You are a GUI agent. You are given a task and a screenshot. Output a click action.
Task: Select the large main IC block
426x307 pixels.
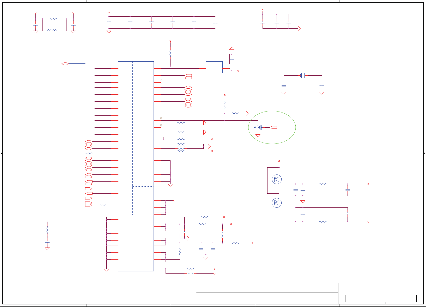tap(136, 166)
